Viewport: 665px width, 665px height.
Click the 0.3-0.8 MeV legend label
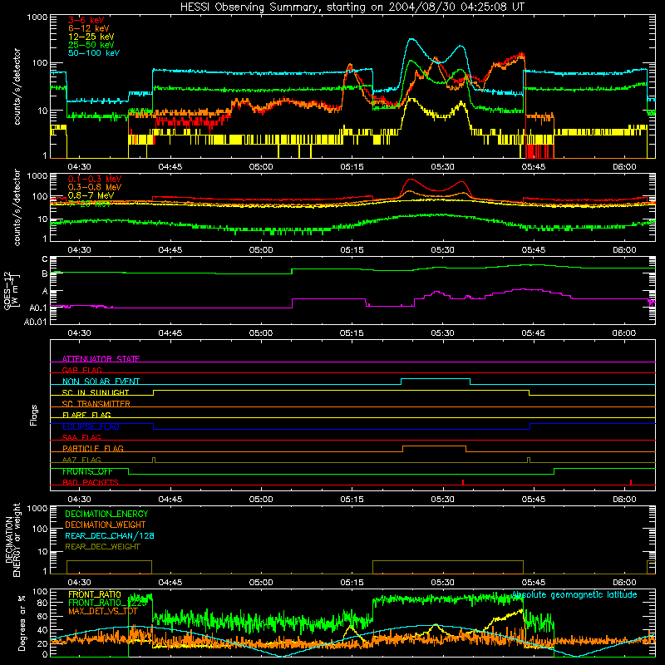95,187
